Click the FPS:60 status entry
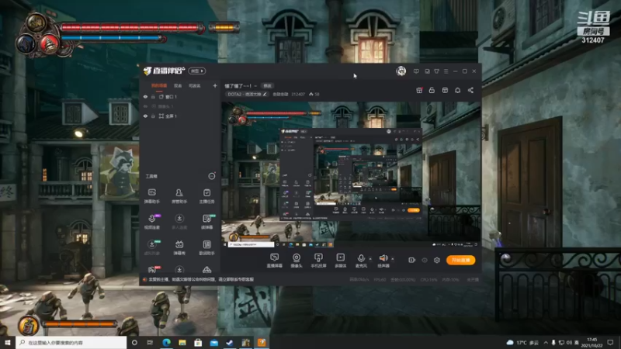The image size is (621, 349). click(380, 279)
